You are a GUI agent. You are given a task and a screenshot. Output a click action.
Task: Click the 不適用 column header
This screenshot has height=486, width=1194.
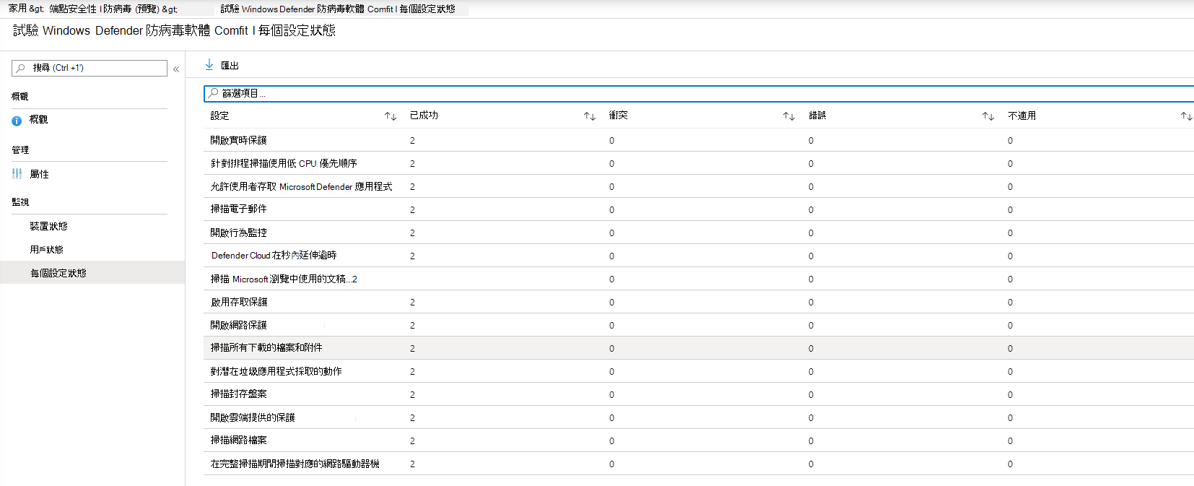pyautogui.click(x=1021, y=116)
